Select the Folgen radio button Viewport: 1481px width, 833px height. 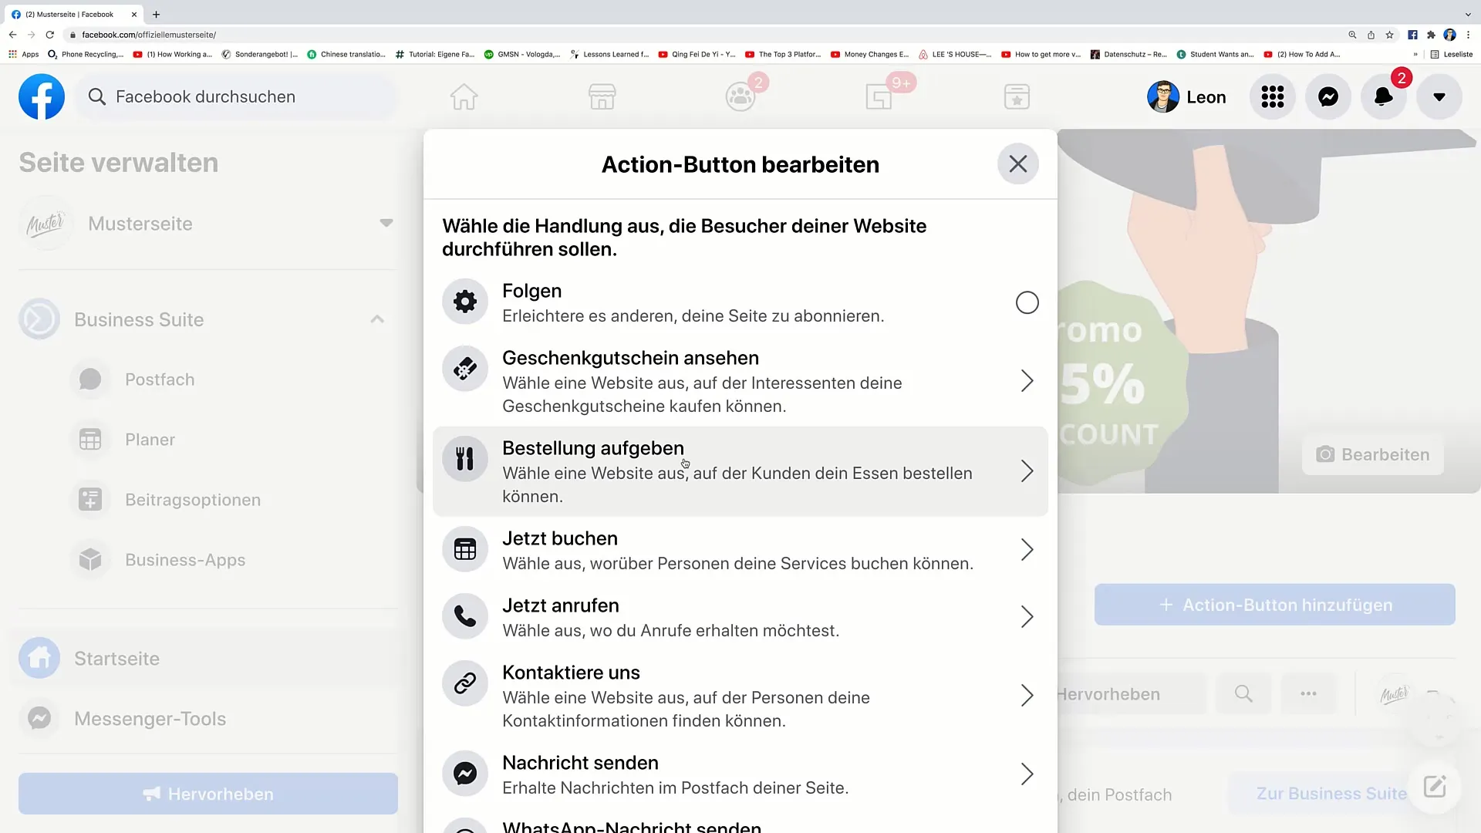point(1027,302)
